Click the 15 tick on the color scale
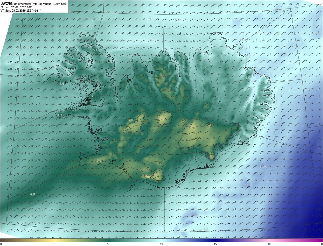Image resolution: width=323 pixels, height=246 pixels. [x=215, y=244]
